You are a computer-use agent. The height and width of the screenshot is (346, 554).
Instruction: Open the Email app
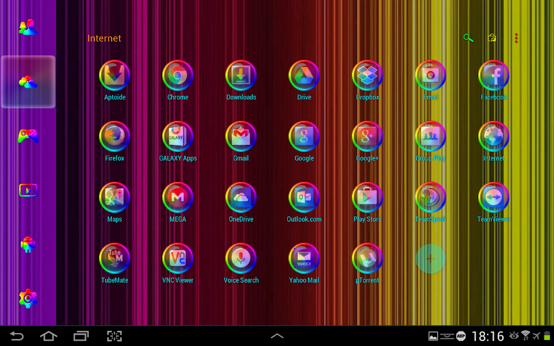coord(431,76)
